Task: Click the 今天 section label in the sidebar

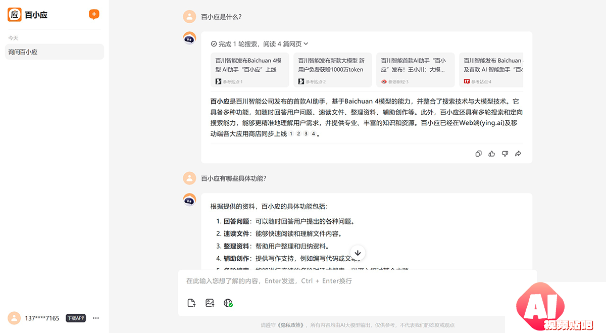Action: (x=13, y=38)
